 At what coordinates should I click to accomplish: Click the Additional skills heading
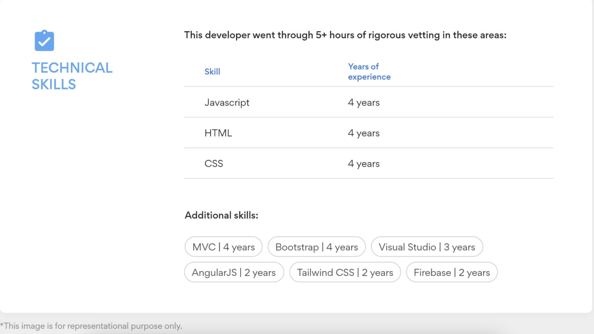[221, 215]
